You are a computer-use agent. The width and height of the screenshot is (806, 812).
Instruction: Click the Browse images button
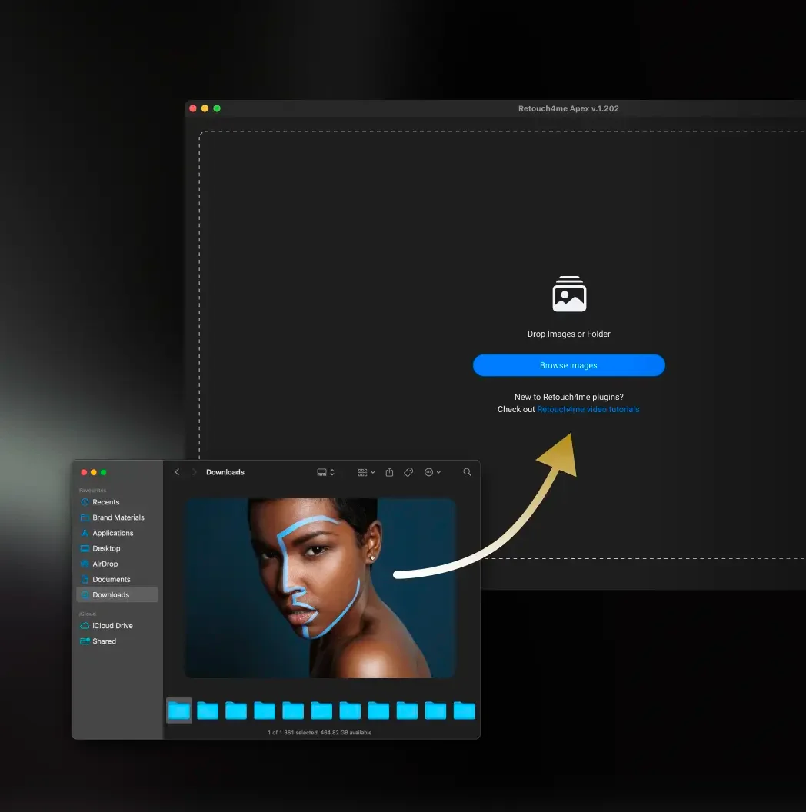pyautogui.click(x=569, y=365)
